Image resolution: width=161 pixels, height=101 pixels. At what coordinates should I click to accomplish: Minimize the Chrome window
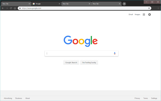pyautogui.click(x=146, y=2)
